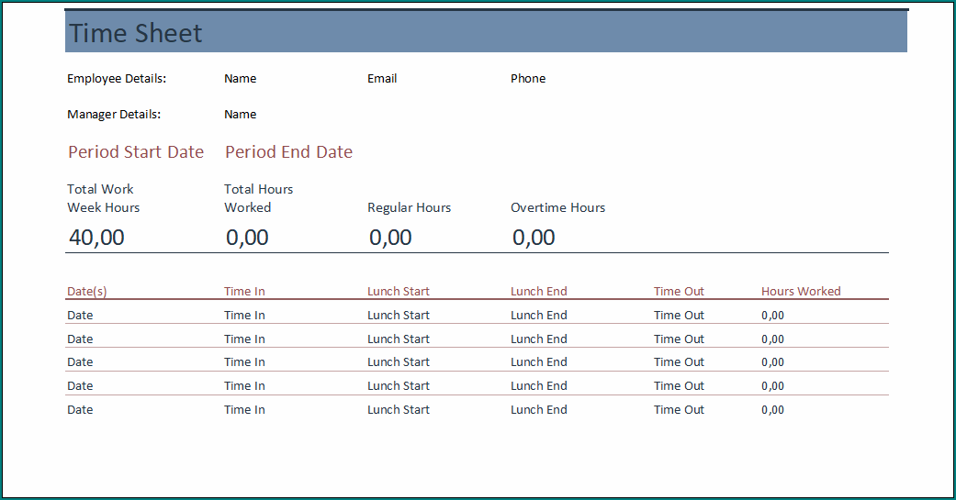Select the Lunch Start cell in fourth row
Screen dimensions: 956x500
tap(399, 386)
